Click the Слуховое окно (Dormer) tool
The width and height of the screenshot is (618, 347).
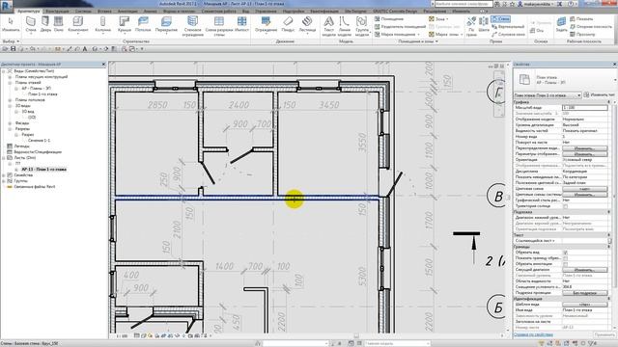point(508,35)
